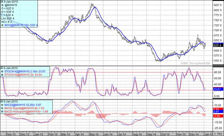Click the 825' 0 price axis label

(x=218, y=5)
